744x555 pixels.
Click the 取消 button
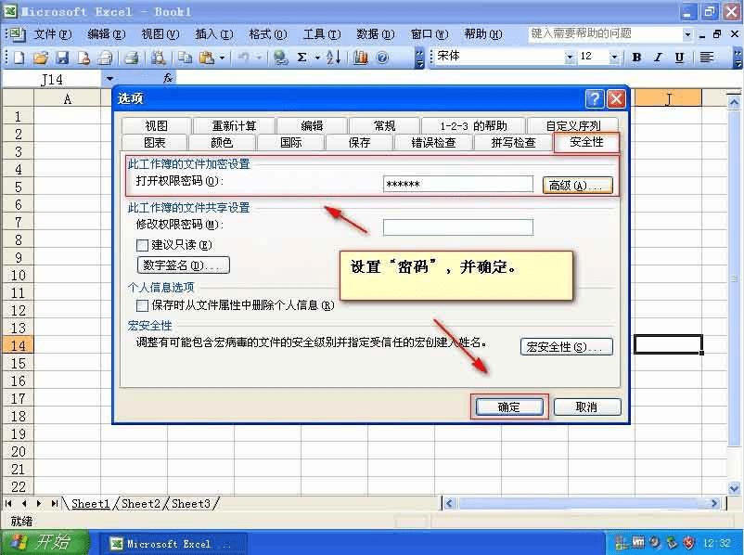(586, 407)
